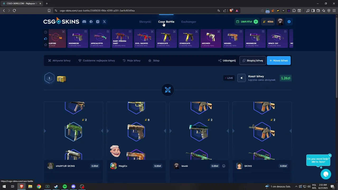Viewport: 338px width, 190px height.
Task: Switch to Moje bitwy
Action: [132, 60]
